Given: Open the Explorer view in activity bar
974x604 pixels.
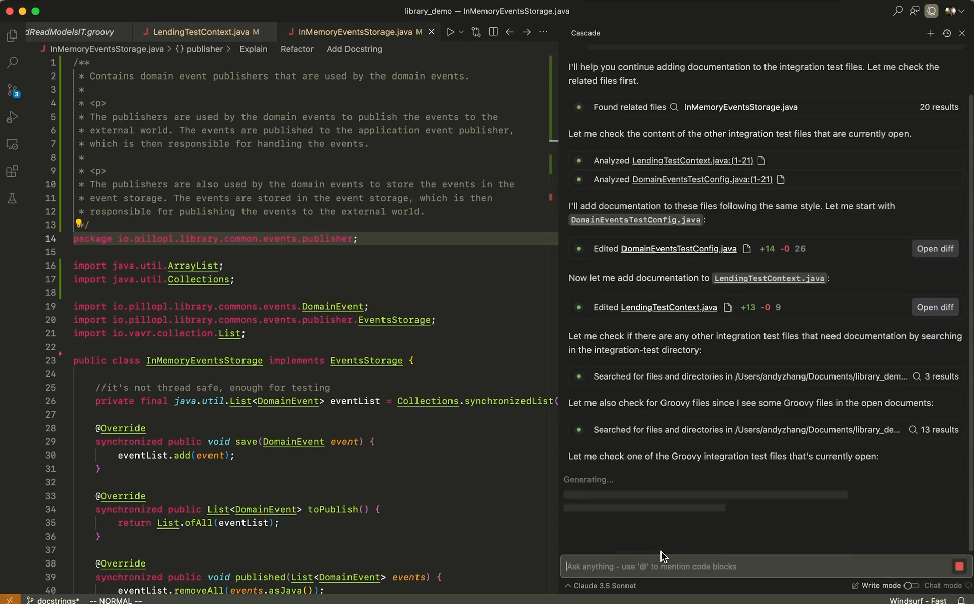Looking at the screenshot, I should 12,35.
